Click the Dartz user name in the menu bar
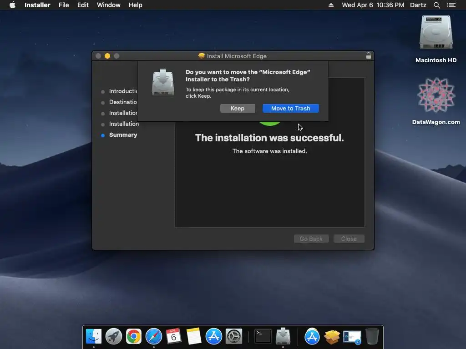 point(418,5)
